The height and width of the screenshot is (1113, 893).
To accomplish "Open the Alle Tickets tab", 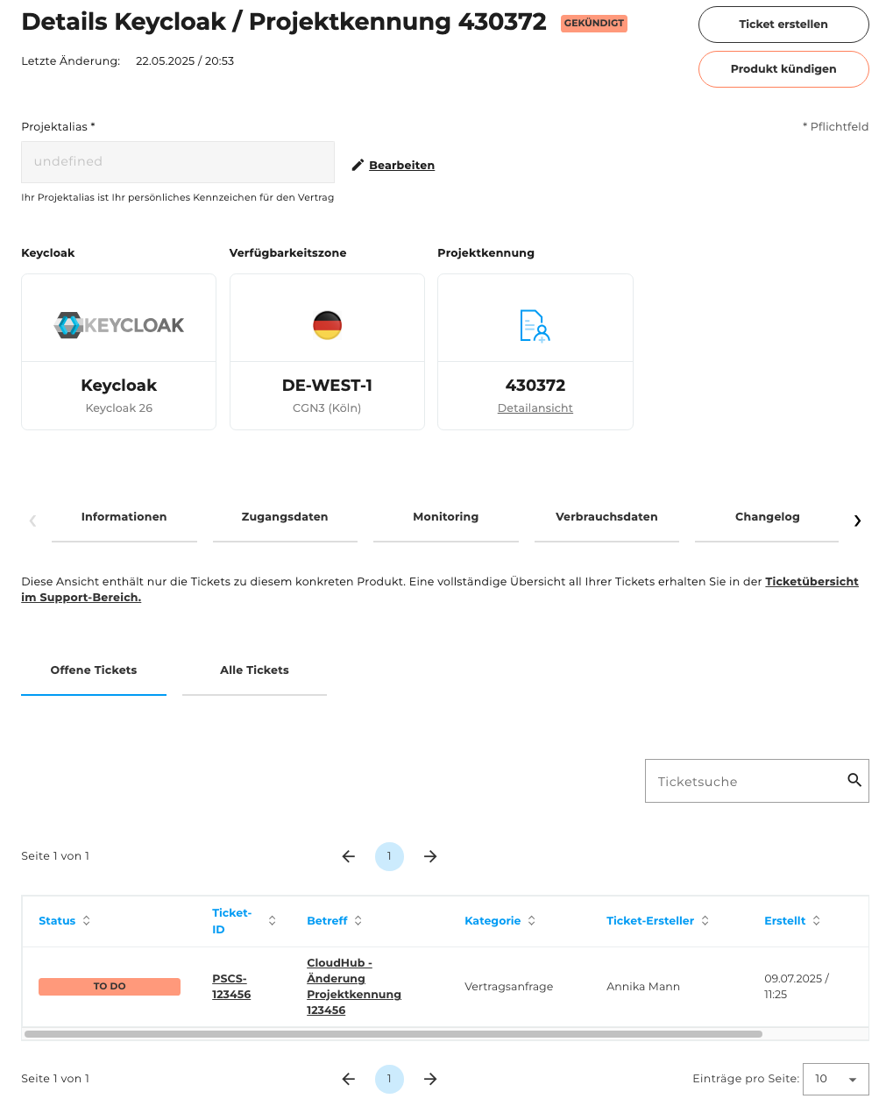I will (254, 670).
